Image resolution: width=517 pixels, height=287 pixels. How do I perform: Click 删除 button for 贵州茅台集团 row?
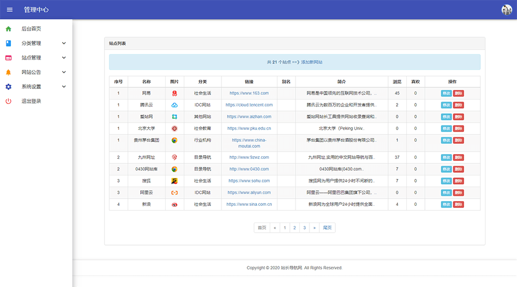coord(459,140)
